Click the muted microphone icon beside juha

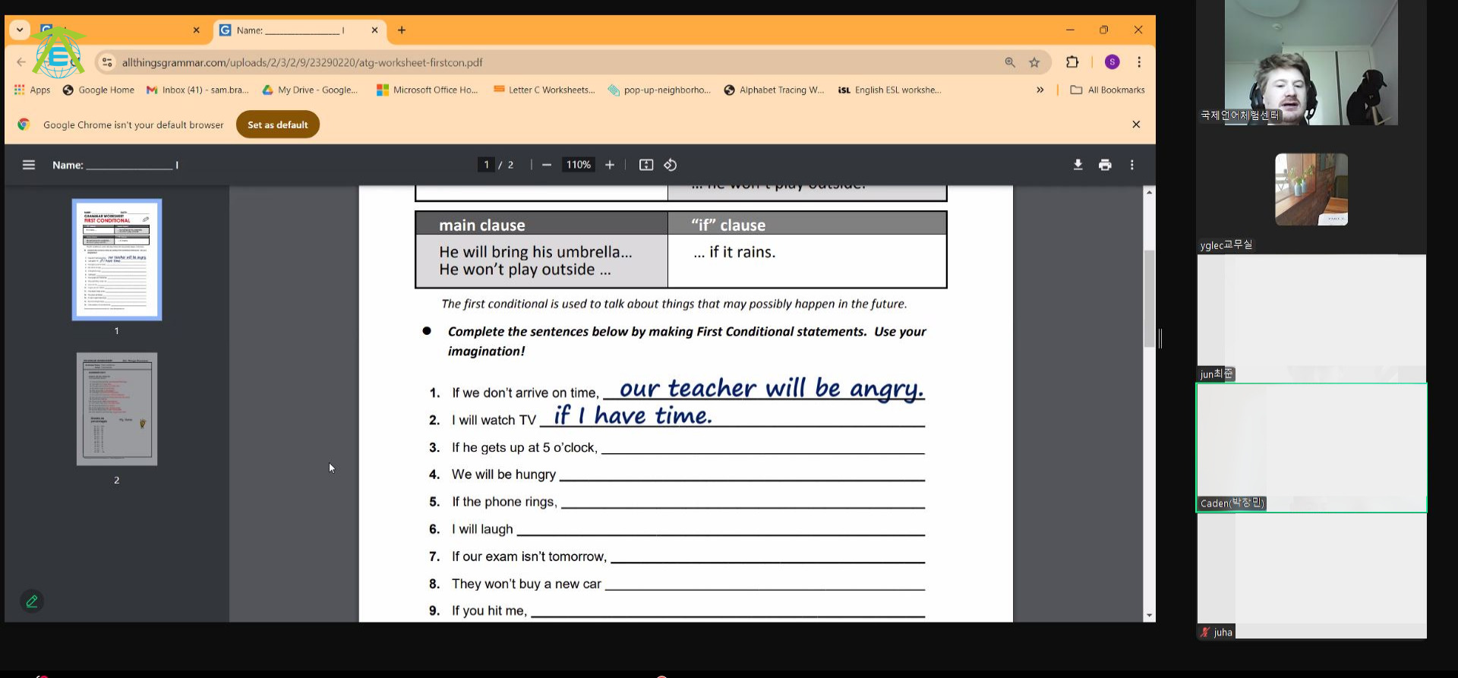point(1205,632)
